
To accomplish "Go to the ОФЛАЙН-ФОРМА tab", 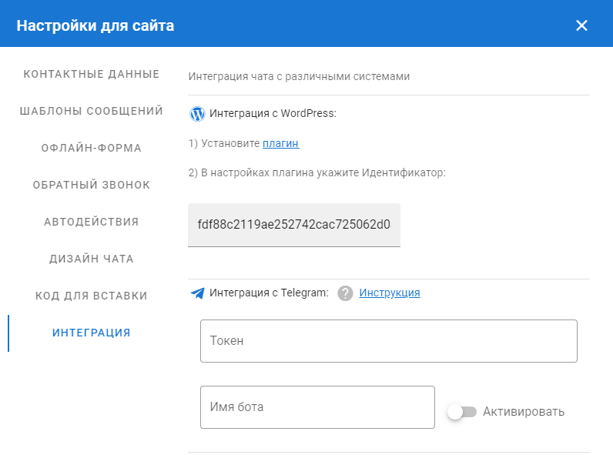I will (x=91, y=148).
